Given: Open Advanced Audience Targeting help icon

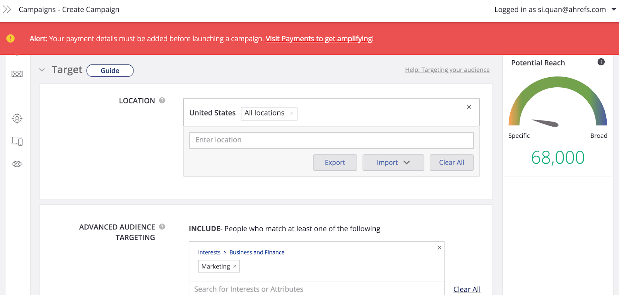Looking at the screenshot, I should pyautogui.click(x=162, y=227).
